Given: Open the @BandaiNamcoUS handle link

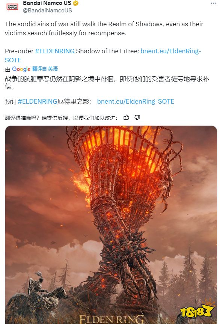Looking at the screenshot, I should (47, 11).
